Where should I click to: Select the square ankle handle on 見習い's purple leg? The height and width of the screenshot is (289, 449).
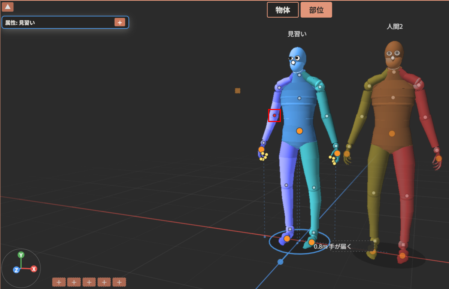tap(290, 229)
